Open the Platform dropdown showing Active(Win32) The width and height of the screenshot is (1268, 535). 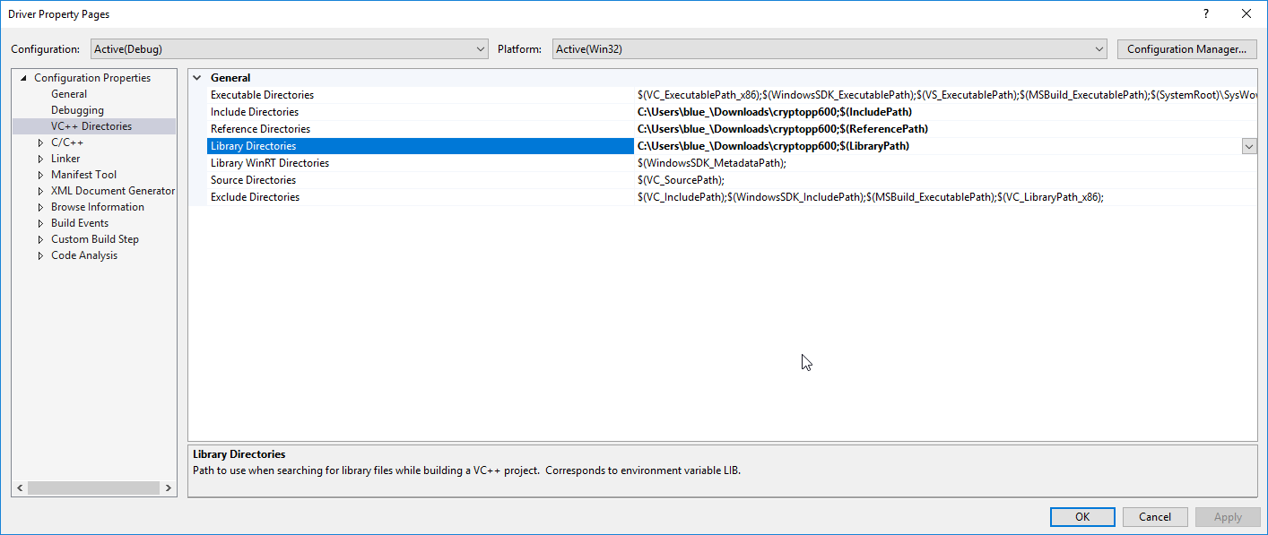click(x=1100, y=49)
